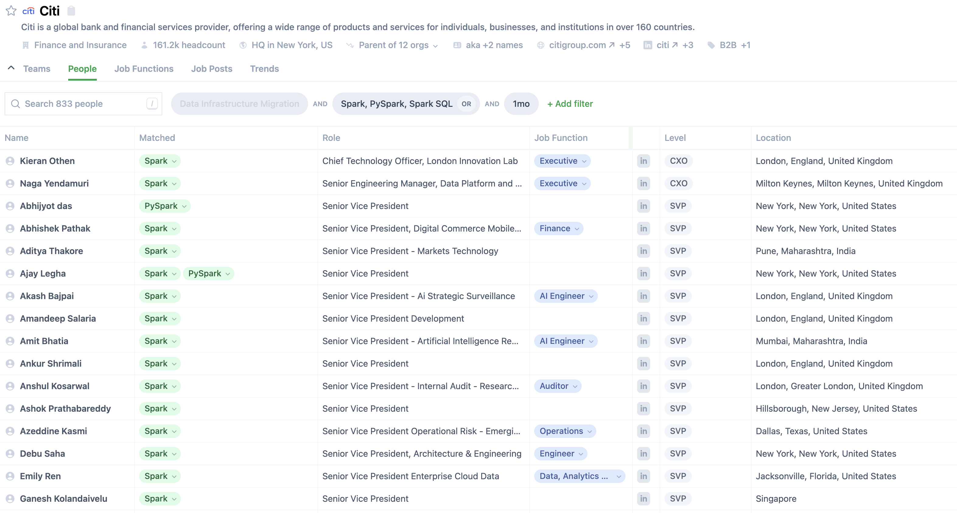Collapse the header with the caret
957x513 pixels.
click(x=11, y=68)
